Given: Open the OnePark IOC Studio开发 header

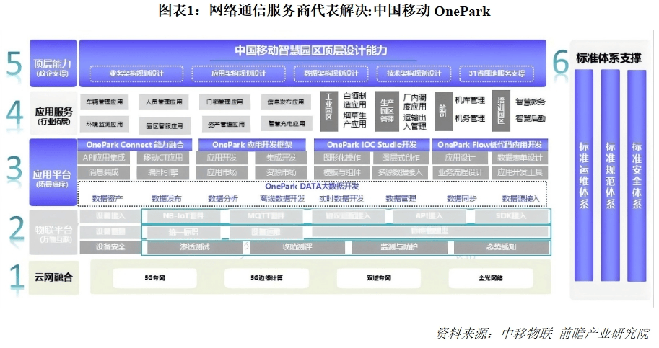Looking at the screenshot, I should click(372, 144).
